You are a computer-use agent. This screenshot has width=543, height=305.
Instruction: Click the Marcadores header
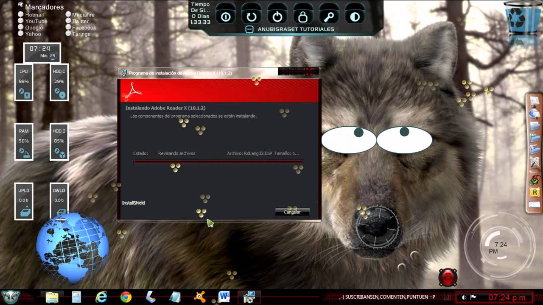tap(44, 7)
